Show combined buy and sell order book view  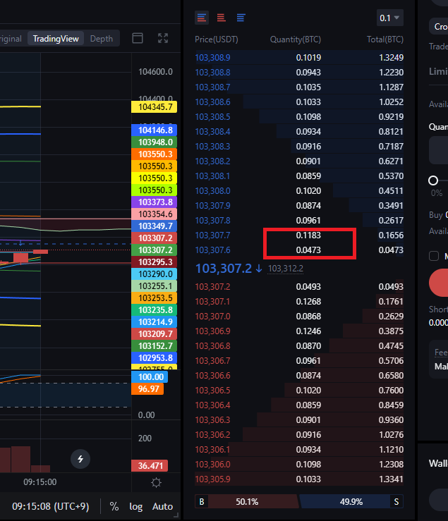(202, 18)
